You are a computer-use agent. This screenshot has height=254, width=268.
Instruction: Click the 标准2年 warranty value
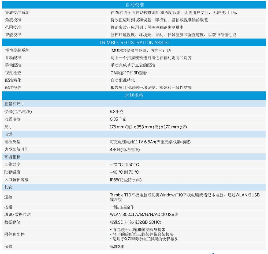[117, 247]
